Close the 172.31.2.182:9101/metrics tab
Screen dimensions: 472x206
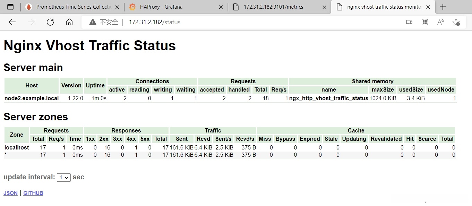point(324,7)
